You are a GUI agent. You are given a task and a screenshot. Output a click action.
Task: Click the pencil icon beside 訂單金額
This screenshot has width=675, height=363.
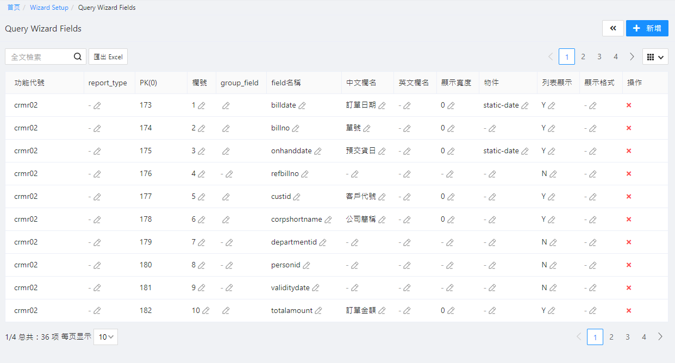click(382, 311)
